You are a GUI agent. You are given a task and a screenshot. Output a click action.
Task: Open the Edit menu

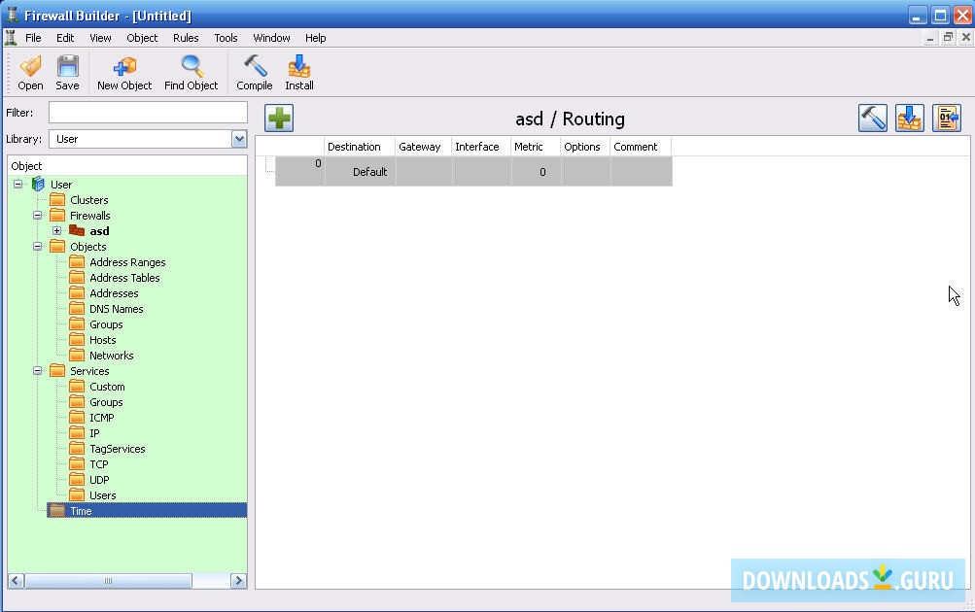coord(65,38)
